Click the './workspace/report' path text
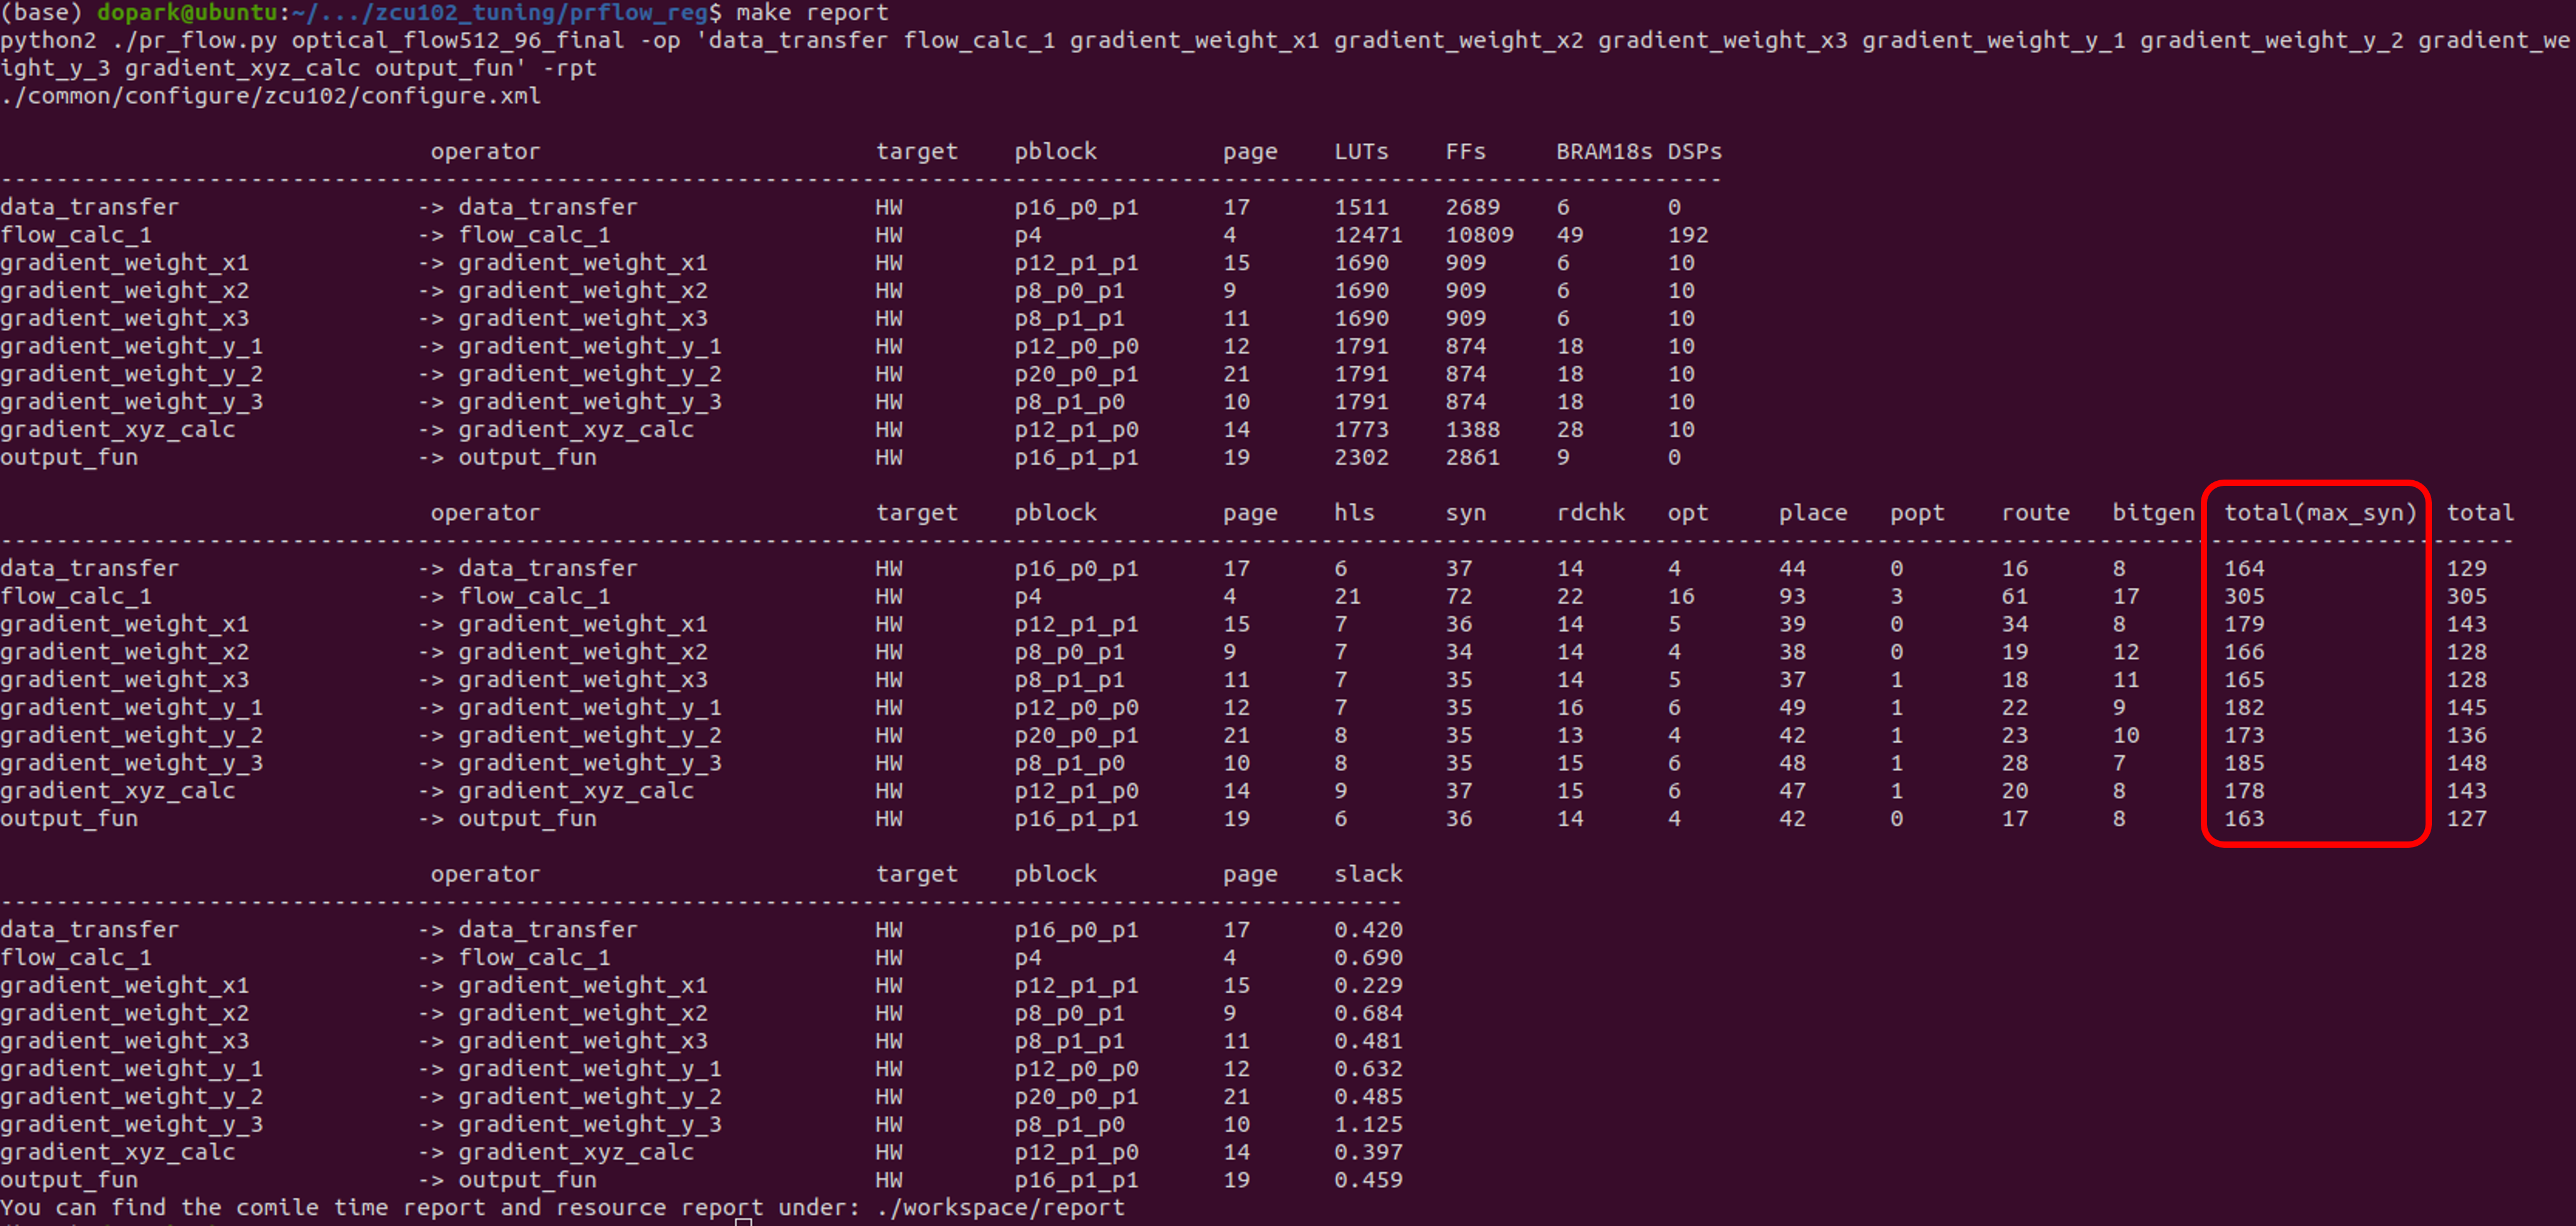This screenshot has height=1226, width=2576. pos(1000,1208)
